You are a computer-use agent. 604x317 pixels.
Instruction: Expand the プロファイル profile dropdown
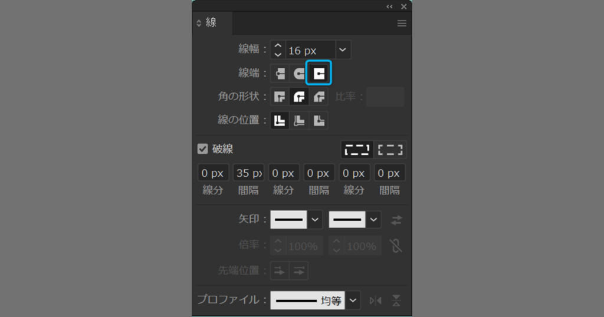(353, 300)
